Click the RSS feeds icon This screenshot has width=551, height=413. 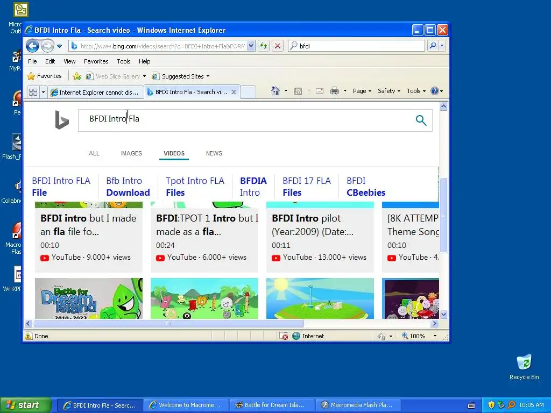(x=298, y=91)
